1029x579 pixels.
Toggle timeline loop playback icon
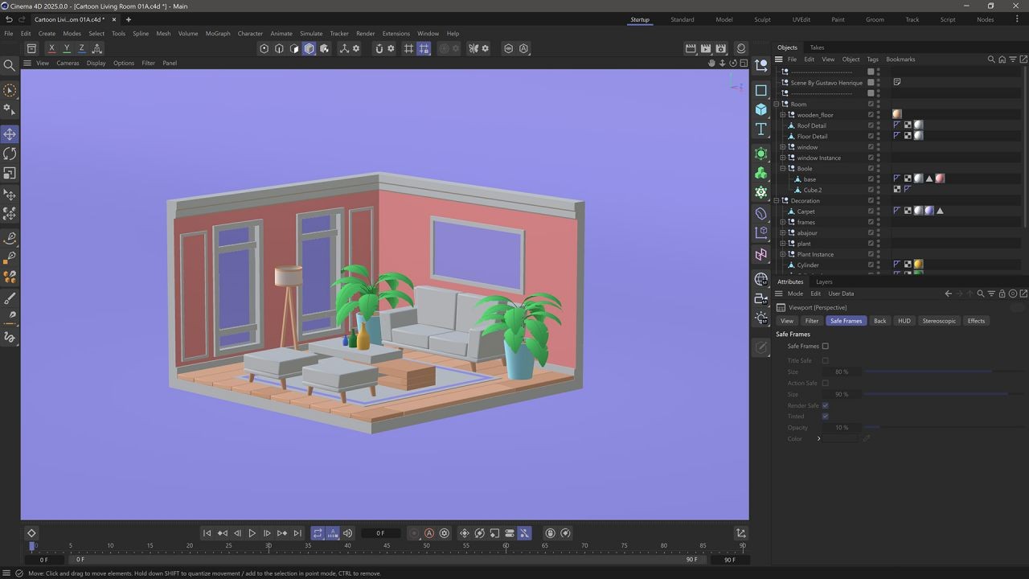coord(318,533)
